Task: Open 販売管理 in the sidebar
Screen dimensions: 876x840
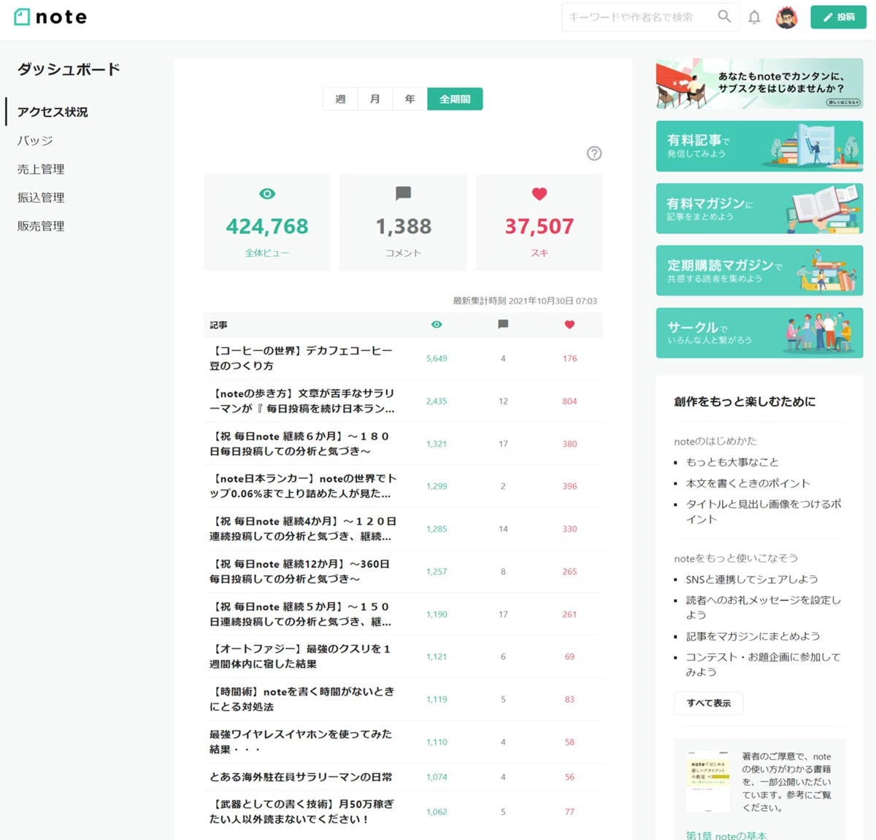Action: tap(41, 226)
